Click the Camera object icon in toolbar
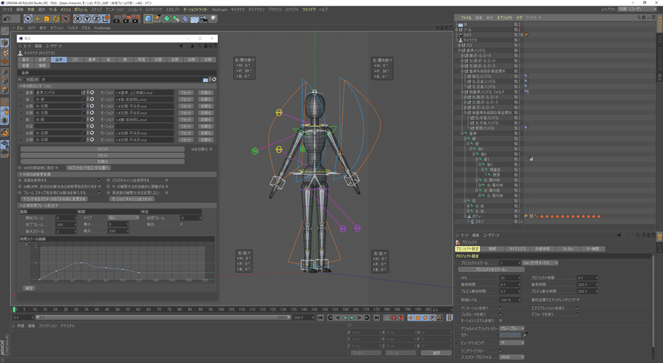The width and height of the screenshot is (663, 363). [x=203, y=19]
